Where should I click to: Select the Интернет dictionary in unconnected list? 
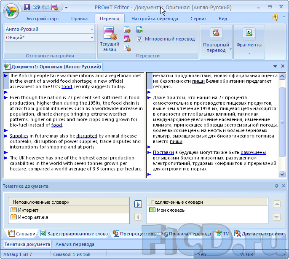(69, 210)
